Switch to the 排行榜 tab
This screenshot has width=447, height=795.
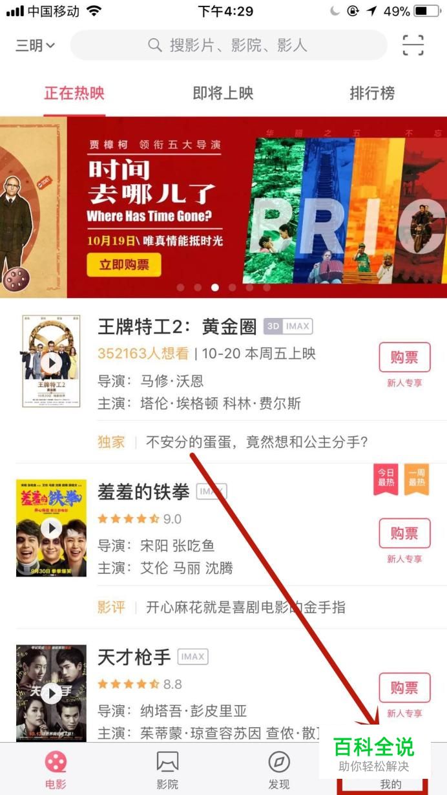click(x=372, y=93)
